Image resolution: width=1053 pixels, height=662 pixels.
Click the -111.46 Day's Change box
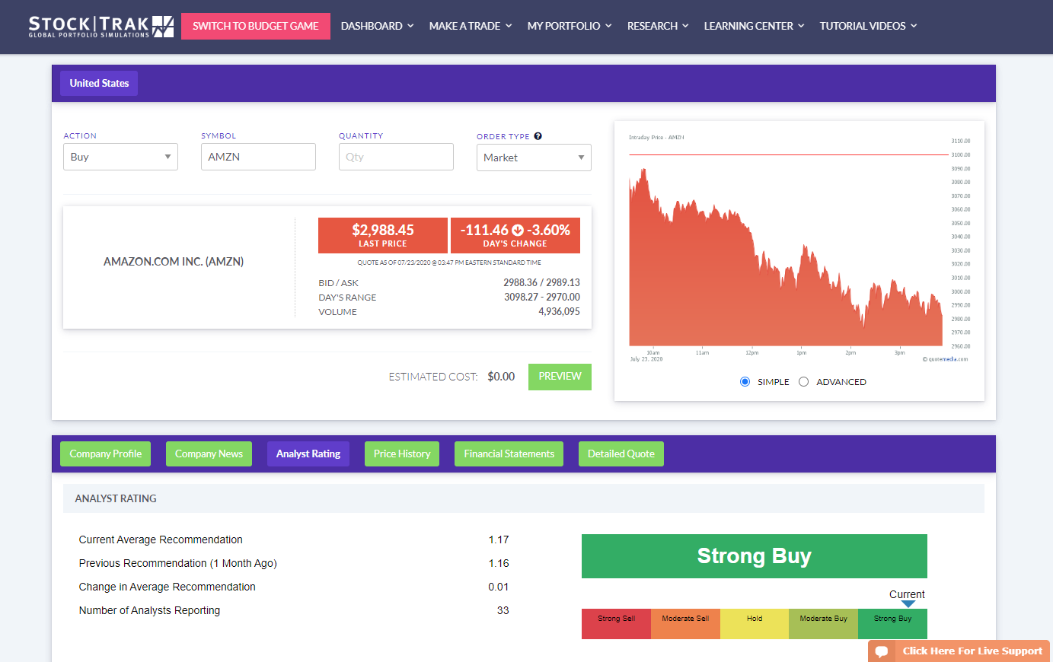515,235
